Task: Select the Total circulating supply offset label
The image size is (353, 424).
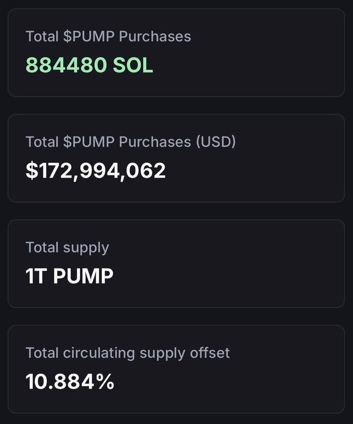Action: (x=128, y=353)
